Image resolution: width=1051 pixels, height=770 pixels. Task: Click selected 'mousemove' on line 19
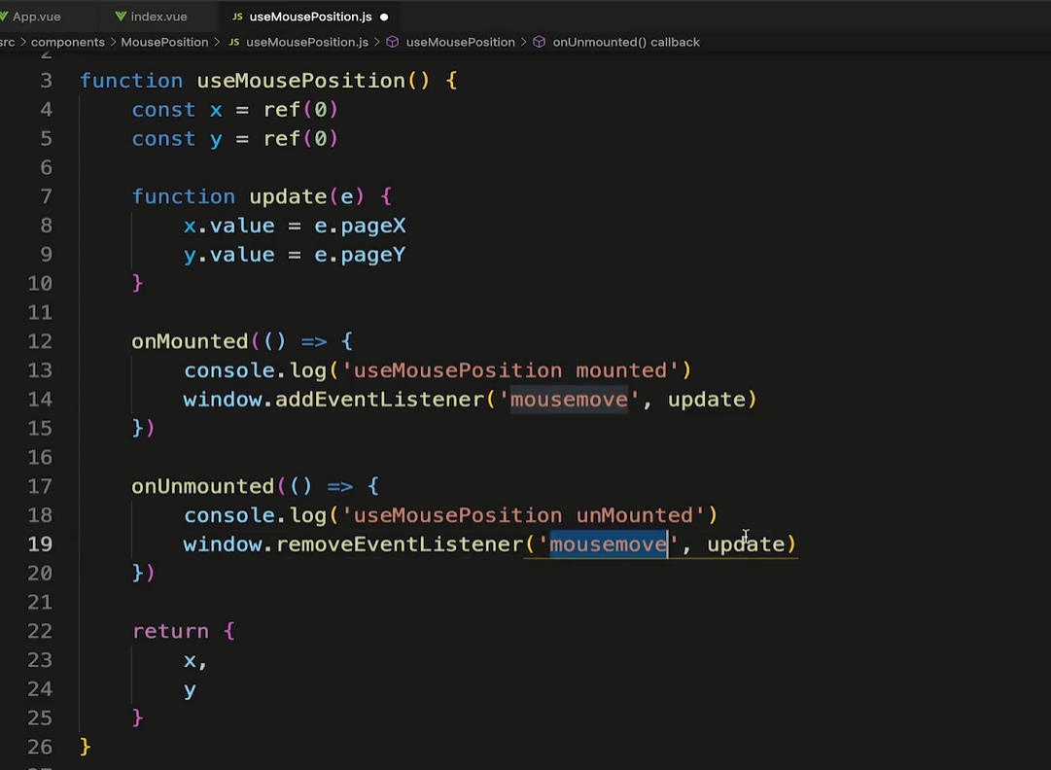pos(609,544)
